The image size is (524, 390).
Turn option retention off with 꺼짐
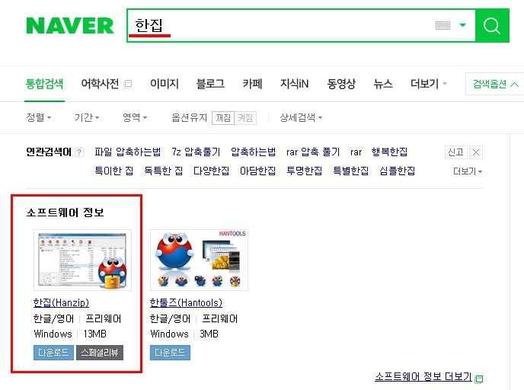(x=223, y=117)
